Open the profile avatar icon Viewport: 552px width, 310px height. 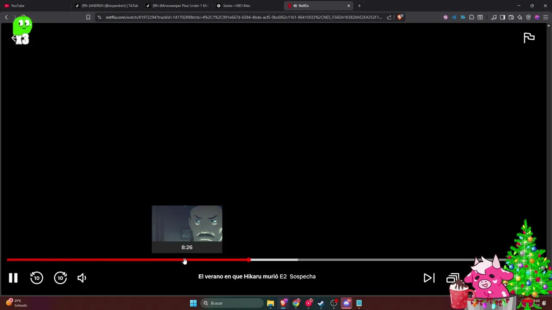tap(537, 17)
